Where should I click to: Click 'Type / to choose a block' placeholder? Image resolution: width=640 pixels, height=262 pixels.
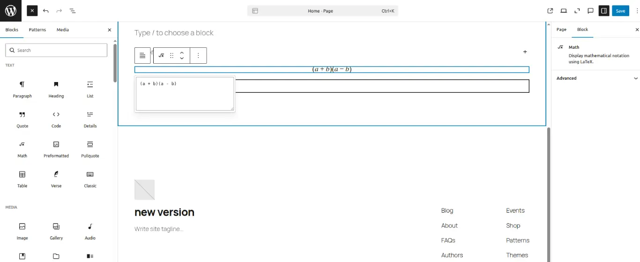point(174,33)
